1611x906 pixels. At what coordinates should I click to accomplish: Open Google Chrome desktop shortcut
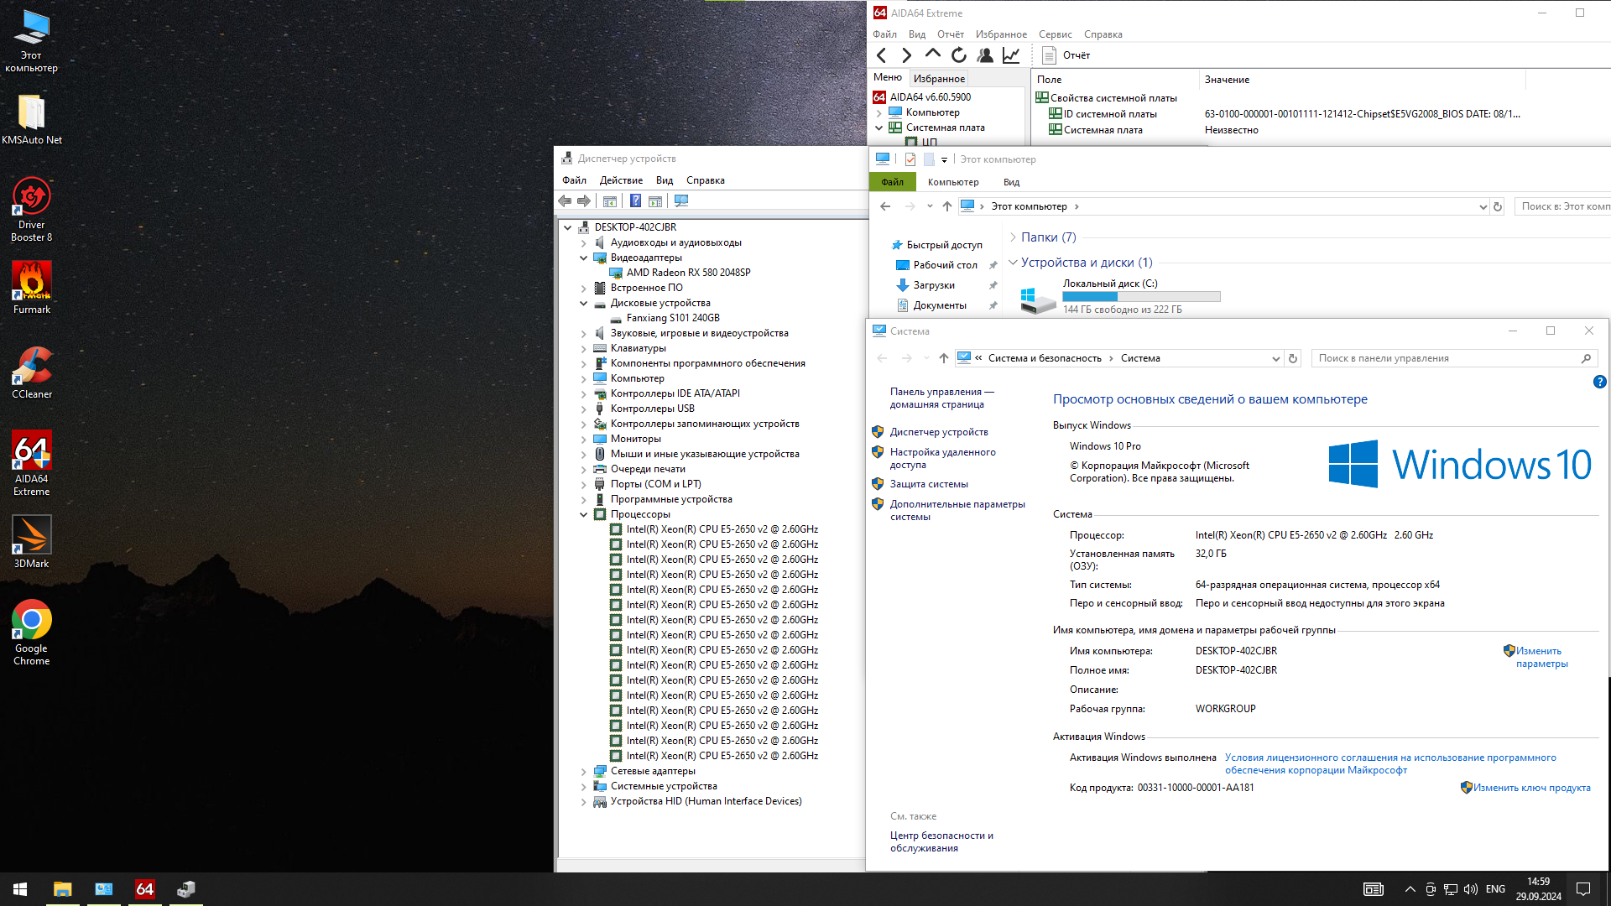pyautogui.click(x=32, y=633)
